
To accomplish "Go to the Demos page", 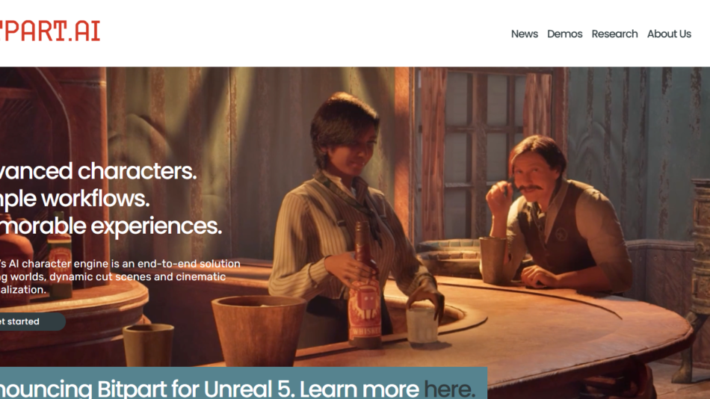I will coord(565,34).
